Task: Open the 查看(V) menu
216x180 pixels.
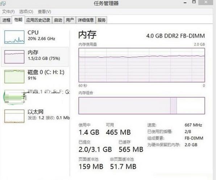Action: click(44, 12)
